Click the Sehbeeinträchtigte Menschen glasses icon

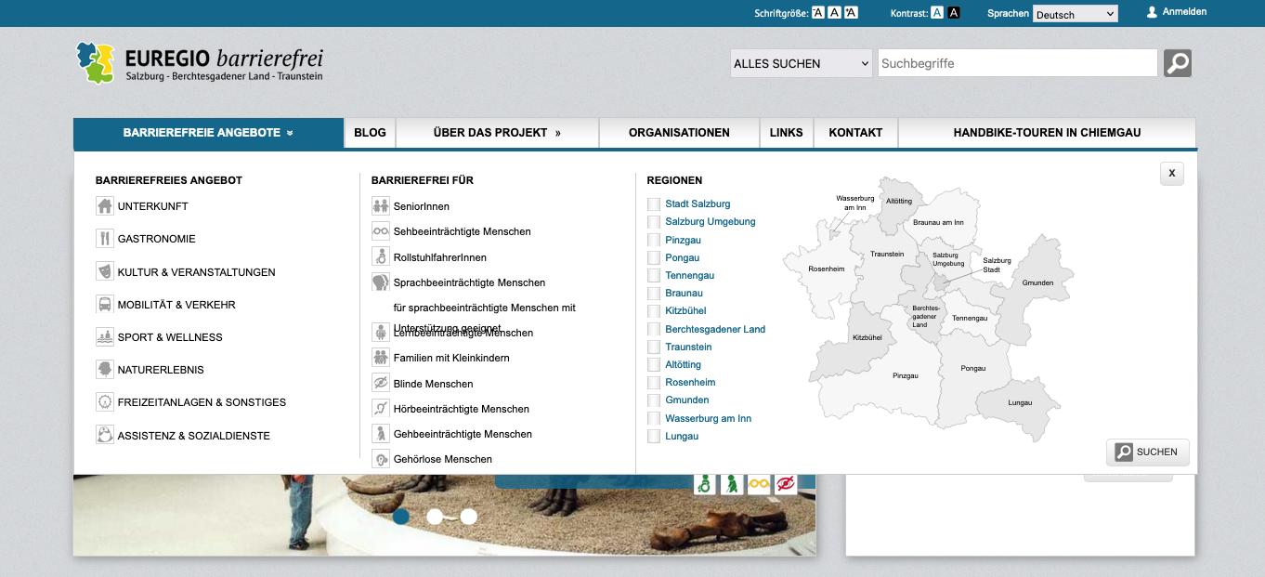click(x=381, y=231)
